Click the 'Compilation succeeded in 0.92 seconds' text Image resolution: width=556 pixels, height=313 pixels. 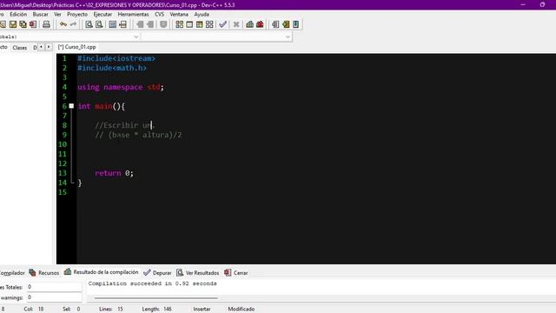tap(153, 283)
